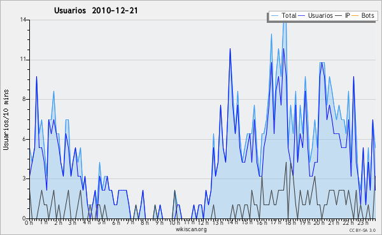Click the x-axis label '20 h'
This screenshot has height=235, width=382.
[x=319, y=222]
